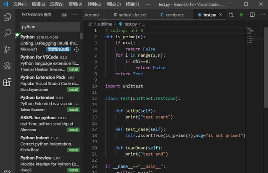Clear extensions search results list icon
This screenshot has height=173, width=268.
pyautogui.click(x=64, y=15)
